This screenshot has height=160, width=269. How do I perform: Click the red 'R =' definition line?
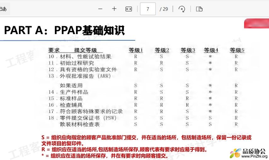[124, 150]
